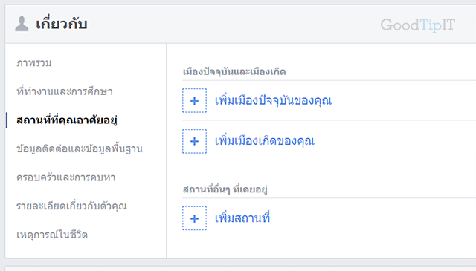The width and height of the screenshot is (476, 271).
Task: Open ครอบครัวและการคบหา section
Action: 66,177
